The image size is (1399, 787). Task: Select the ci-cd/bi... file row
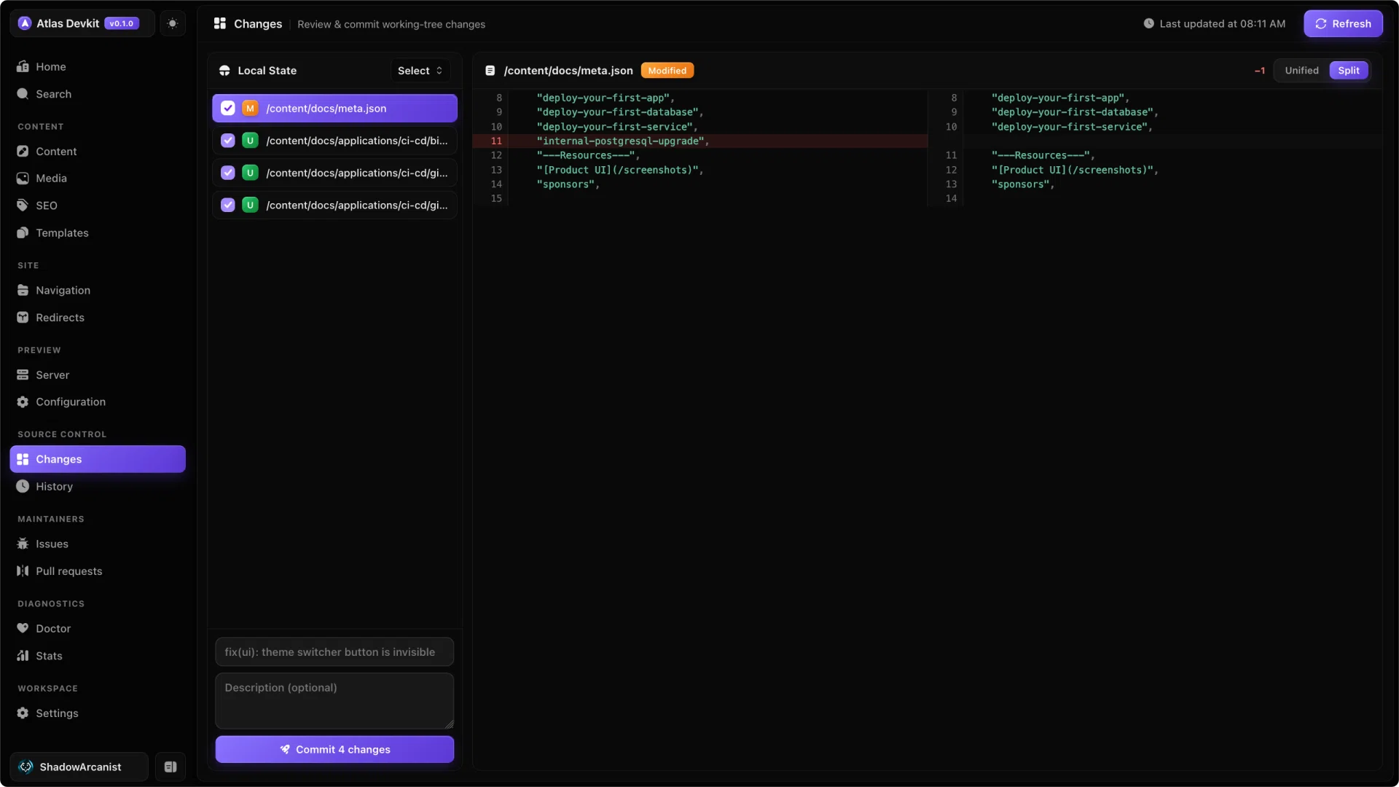point(334,141)
